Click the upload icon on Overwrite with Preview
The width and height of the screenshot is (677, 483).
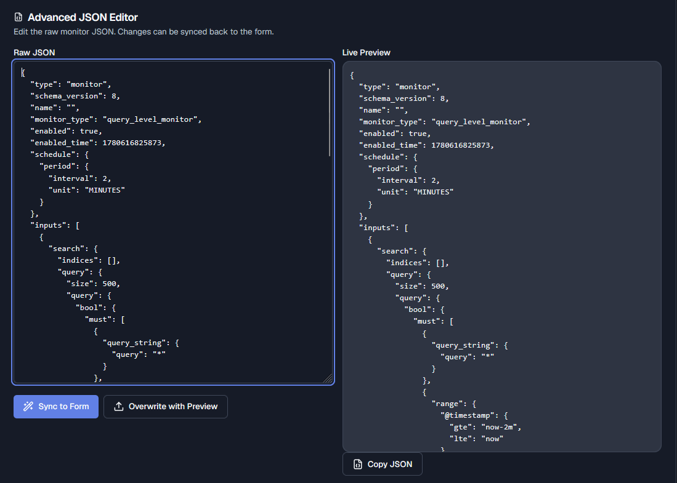click(119, 406)
